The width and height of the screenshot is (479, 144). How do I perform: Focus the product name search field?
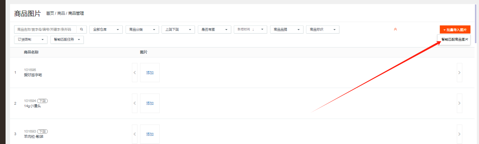45,29
